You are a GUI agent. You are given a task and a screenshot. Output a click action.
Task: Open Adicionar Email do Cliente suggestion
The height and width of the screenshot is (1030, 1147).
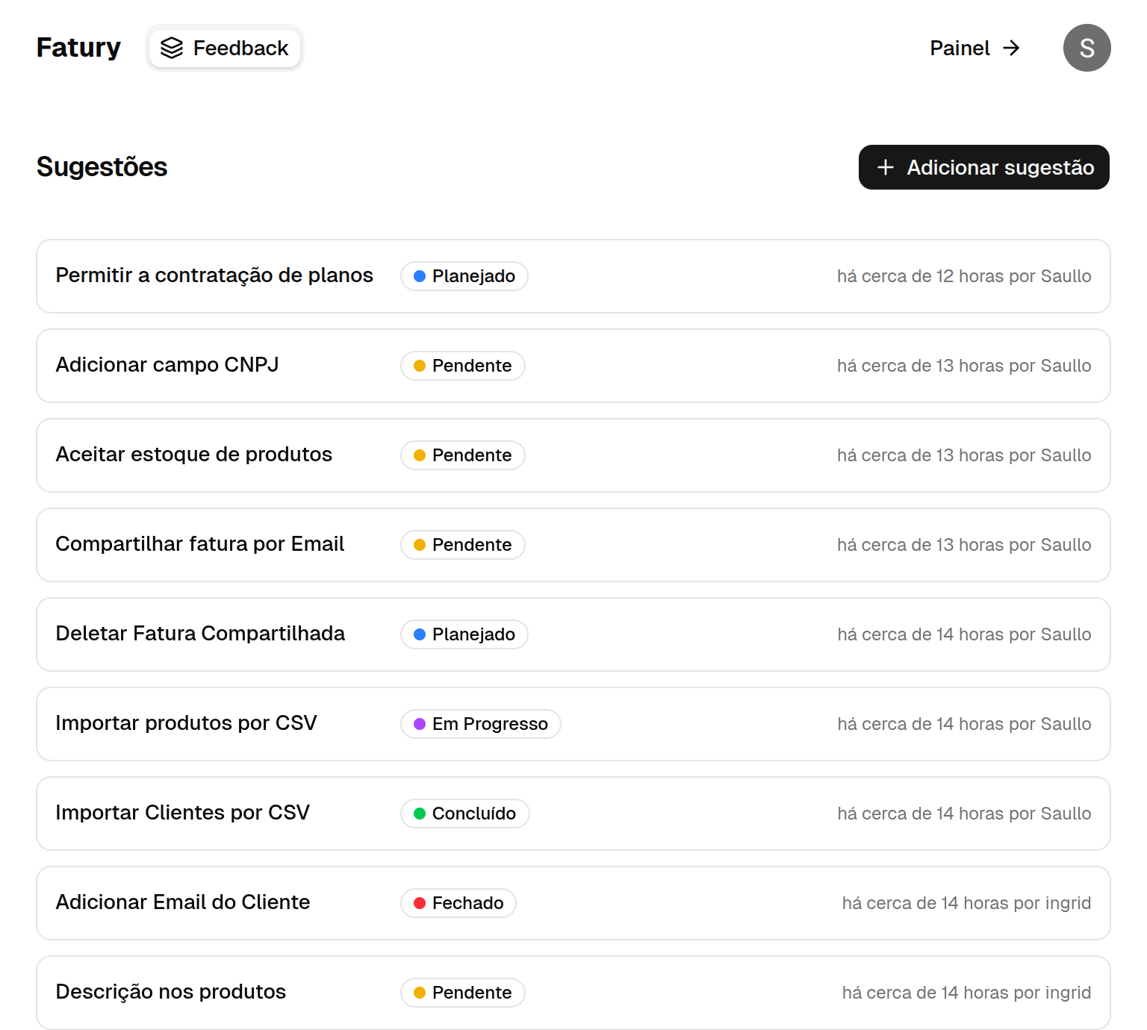click(x=183, y=902)
